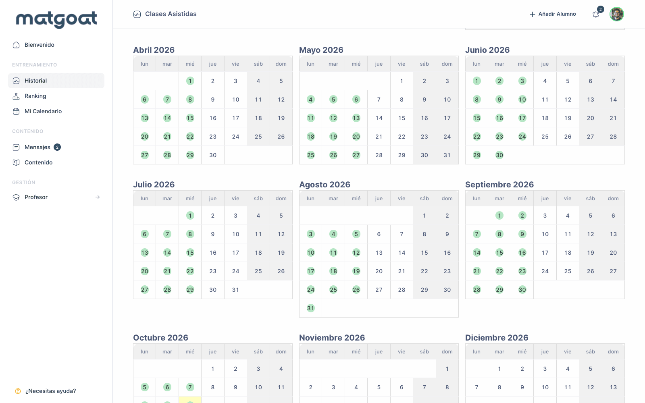Click the Contenido book icon

click(x=16, y=162)
